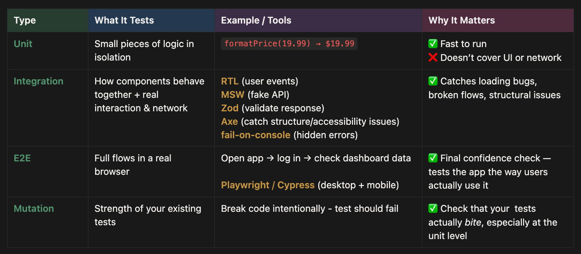Click the checkmark beside Check that your tests
This screenshot has width=581, height=254.
pos(433,209)
